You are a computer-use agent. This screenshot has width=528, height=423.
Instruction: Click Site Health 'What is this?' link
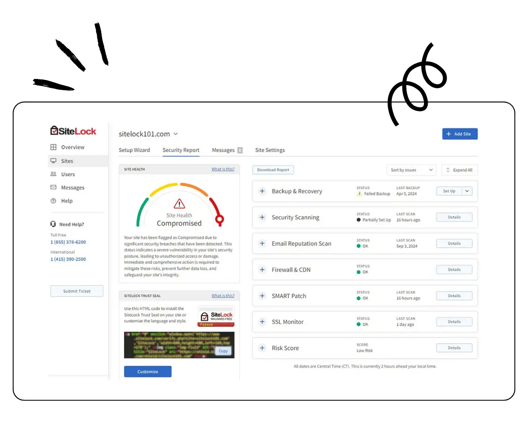(223, 169)
